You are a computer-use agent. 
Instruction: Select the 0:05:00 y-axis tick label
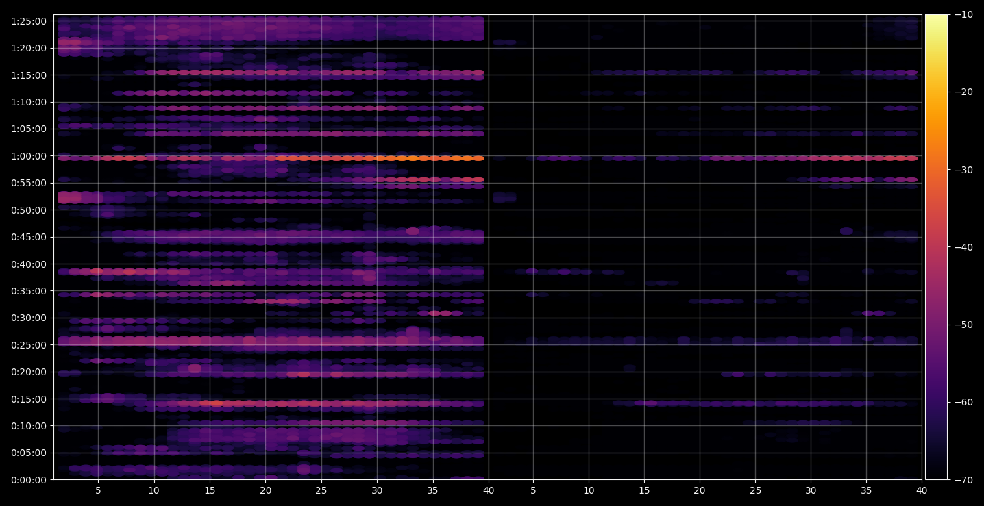(x=29, y=453)
